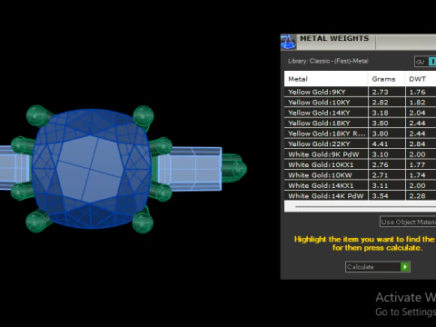Select the bottom-left green prong
Image resolution: width=436 pixels, height=327 pixels.
[x=37, y=222]
